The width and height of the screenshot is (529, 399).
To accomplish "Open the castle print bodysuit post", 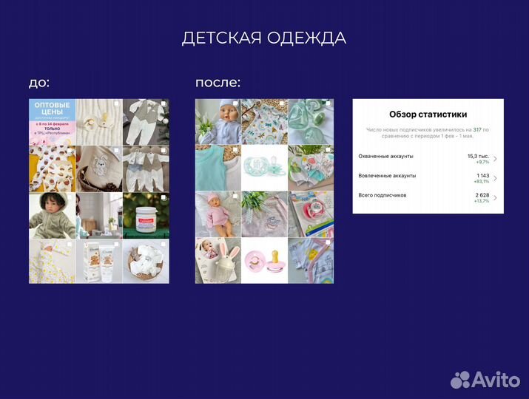I will pyautogui.click(x=311, y=261).
